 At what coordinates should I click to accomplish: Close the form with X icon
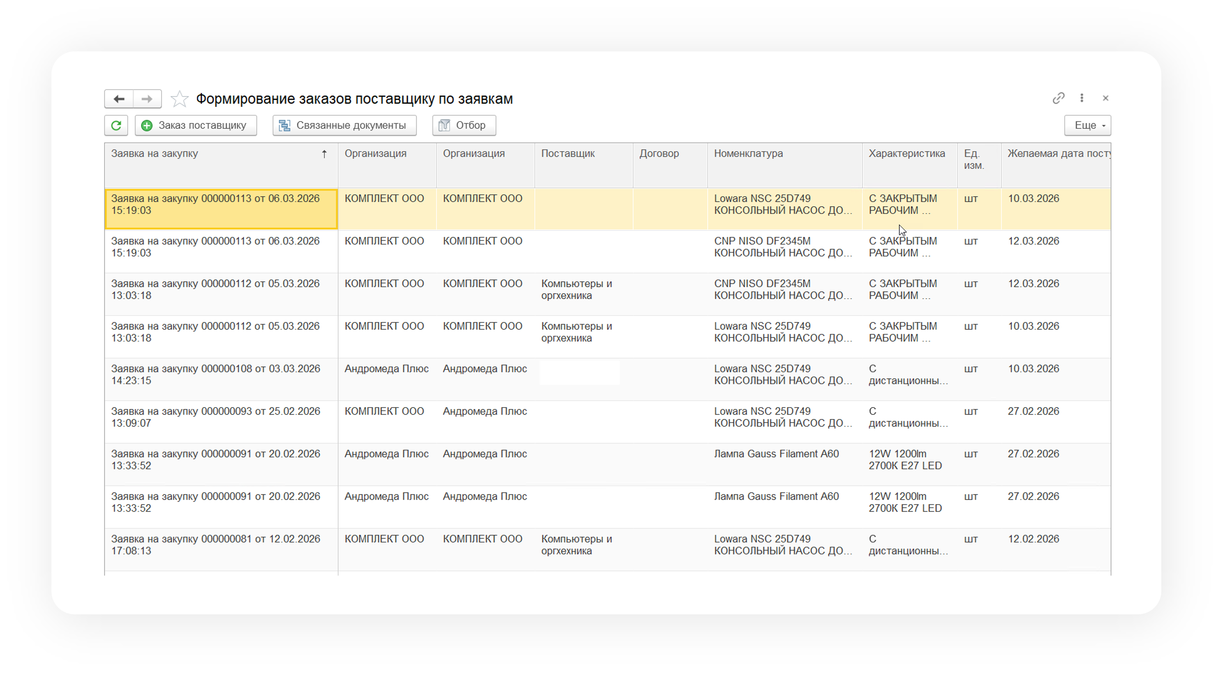coord(1105,98)
